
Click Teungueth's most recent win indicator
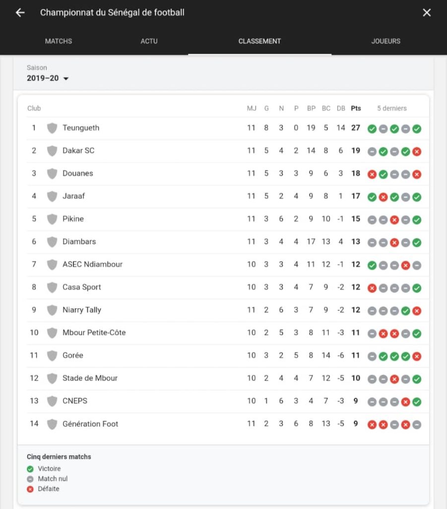pos(417,129)
